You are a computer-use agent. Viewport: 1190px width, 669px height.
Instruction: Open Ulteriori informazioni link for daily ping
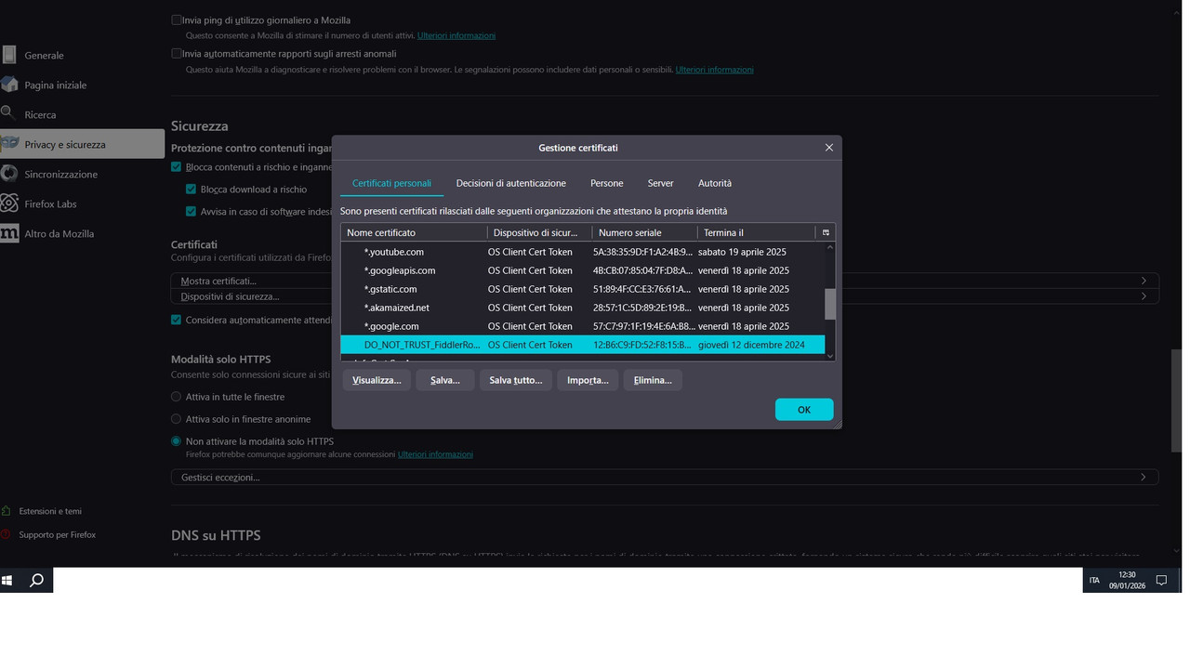[456, 35]
